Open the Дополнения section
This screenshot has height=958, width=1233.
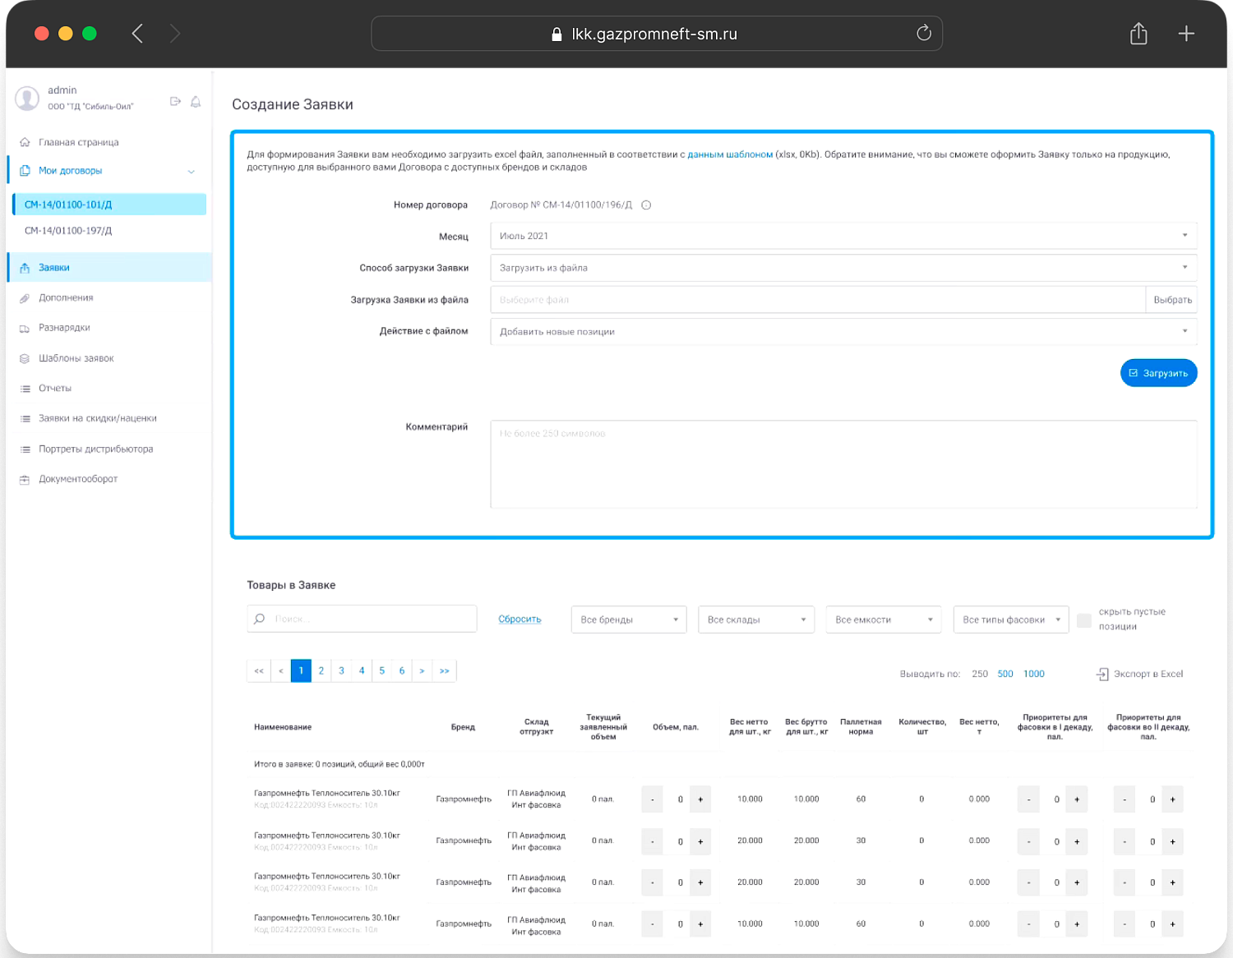(66, 297)
